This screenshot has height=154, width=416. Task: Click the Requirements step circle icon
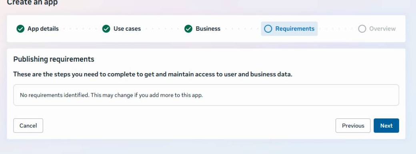tap(268, 29)
